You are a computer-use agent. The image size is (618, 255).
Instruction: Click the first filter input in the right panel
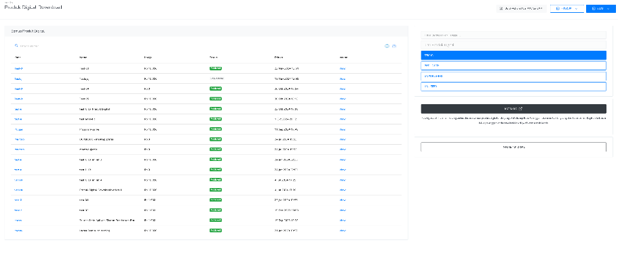coord(513,35)
